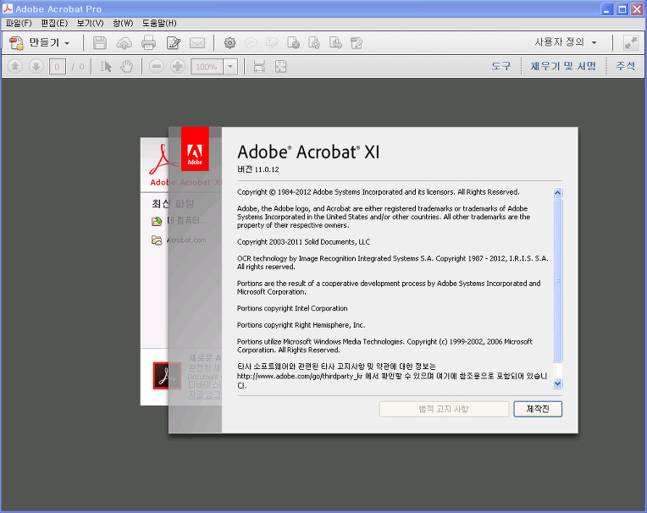Open the 만들기 (Create) dropdown
Image resolution: width=647 pixels, height=513 pixels.
click(39, 43)
